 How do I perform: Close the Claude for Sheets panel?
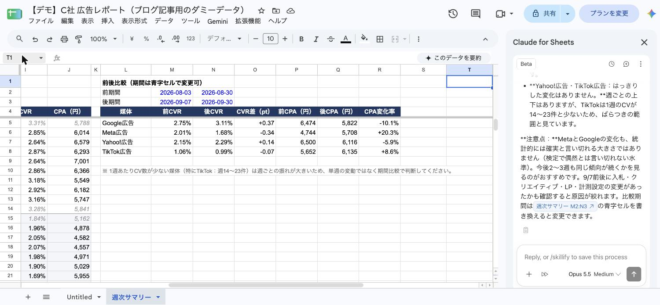pos(644,43)
